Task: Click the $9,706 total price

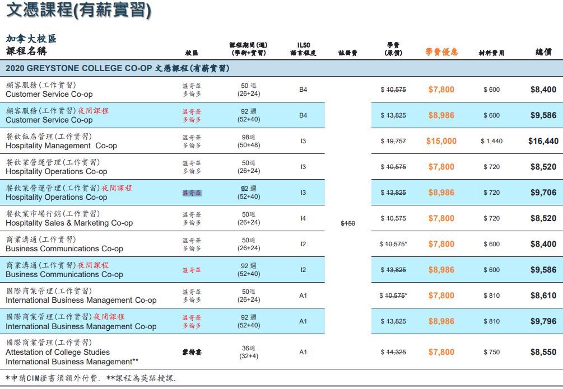Action: click(543, 193)
